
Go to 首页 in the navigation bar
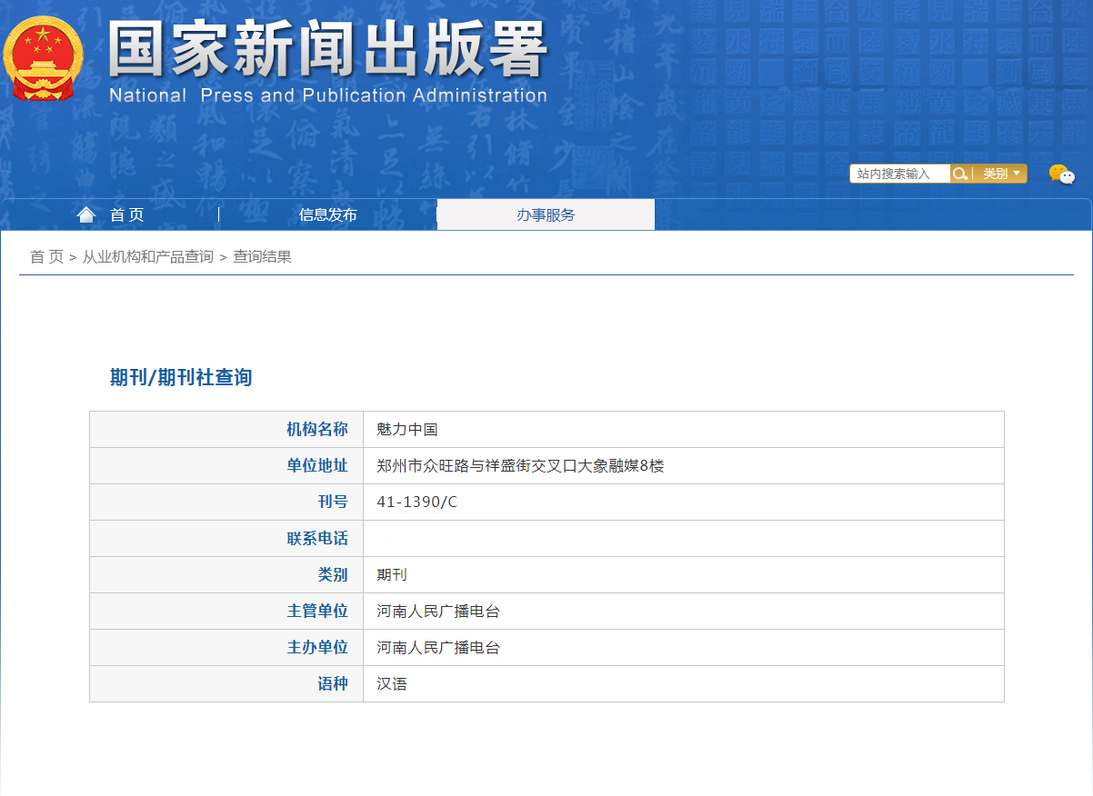pos(126,215)
